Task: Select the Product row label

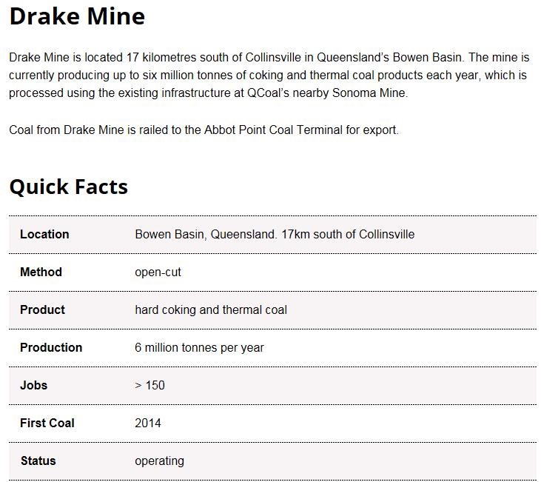Action: (x=42, y=309)
